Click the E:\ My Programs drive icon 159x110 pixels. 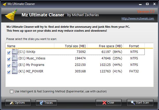14,65
